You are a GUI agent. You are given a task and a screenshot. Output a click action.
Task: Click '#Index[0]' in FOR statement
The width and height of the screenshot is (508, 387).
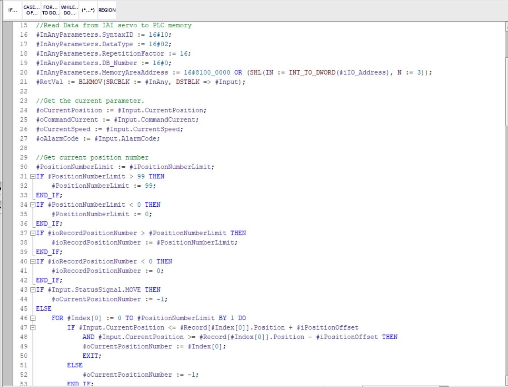[x=84, y=318]
